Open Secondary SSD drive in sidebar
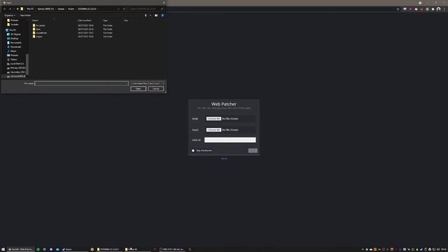 [x=16, y=72]
